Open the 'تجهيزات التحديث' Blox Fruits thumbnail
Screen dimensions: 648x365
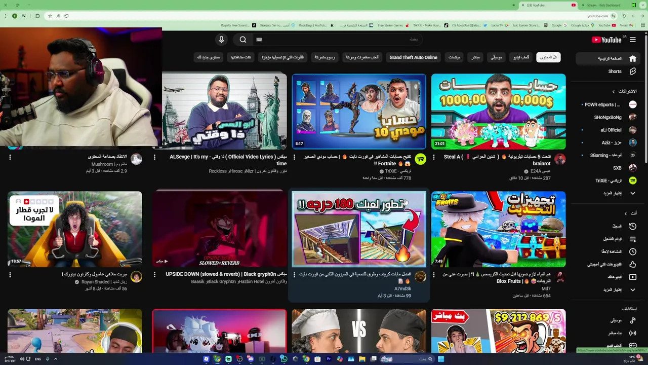click(498, 229)
